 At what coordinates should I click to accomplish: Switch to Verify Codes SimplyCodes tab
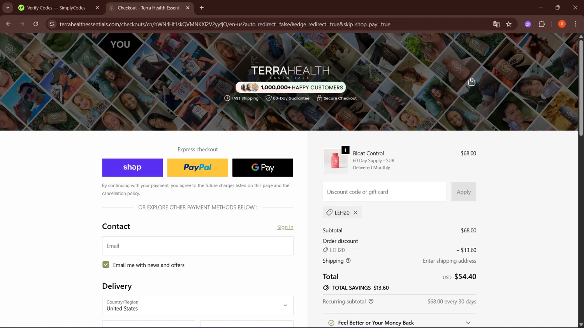click(56, 8)
